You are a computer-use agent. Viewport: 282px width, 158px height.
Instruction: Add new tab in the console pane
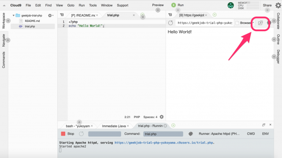pos(173,126)
